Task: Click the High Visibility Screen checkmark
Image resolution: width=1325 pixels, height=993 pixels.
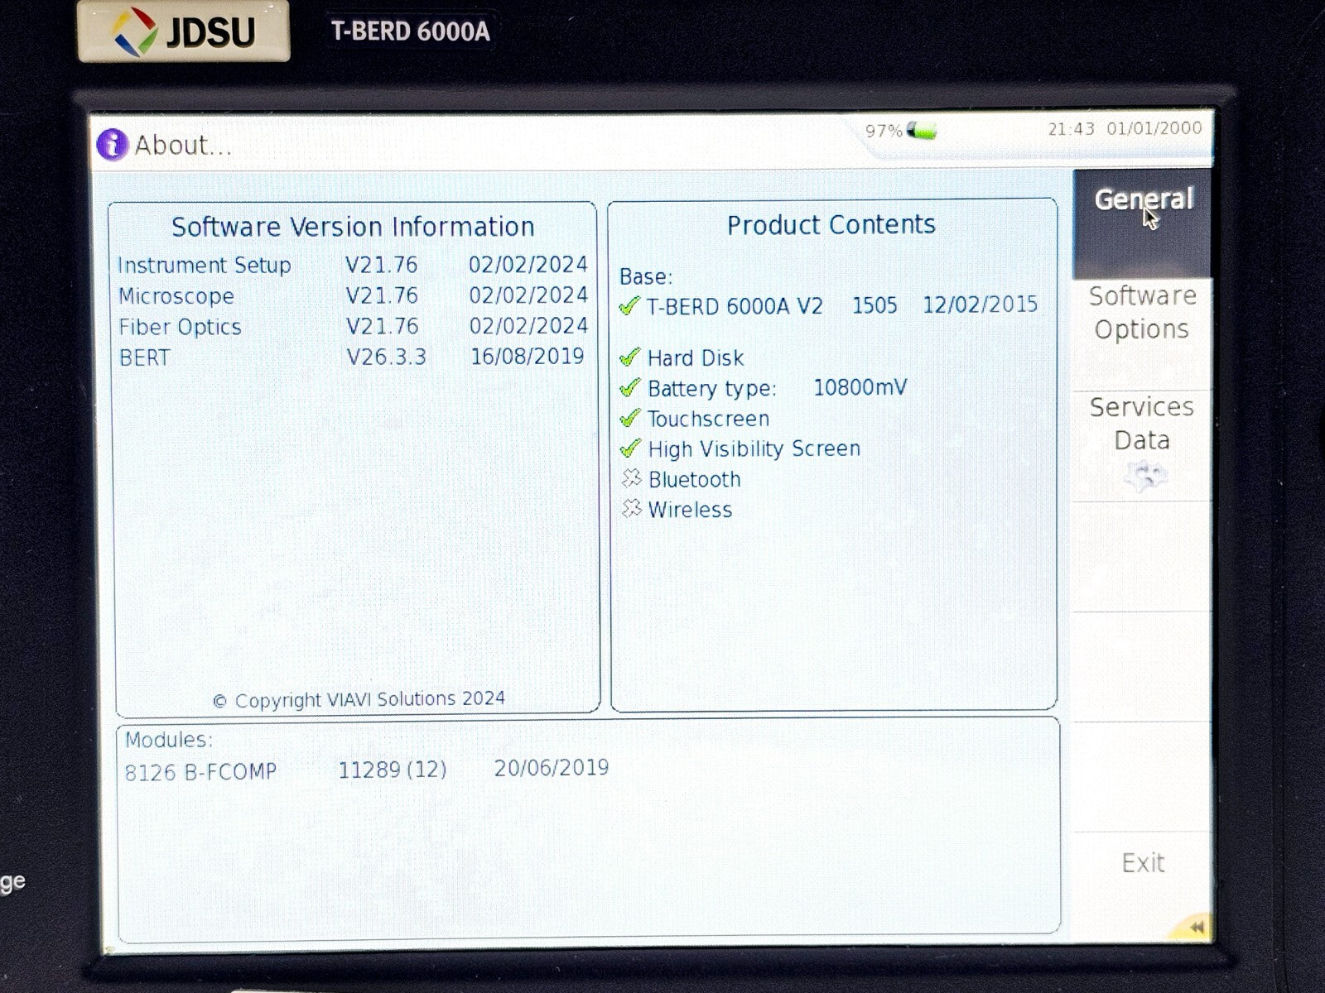Action: tap(629, 449)
